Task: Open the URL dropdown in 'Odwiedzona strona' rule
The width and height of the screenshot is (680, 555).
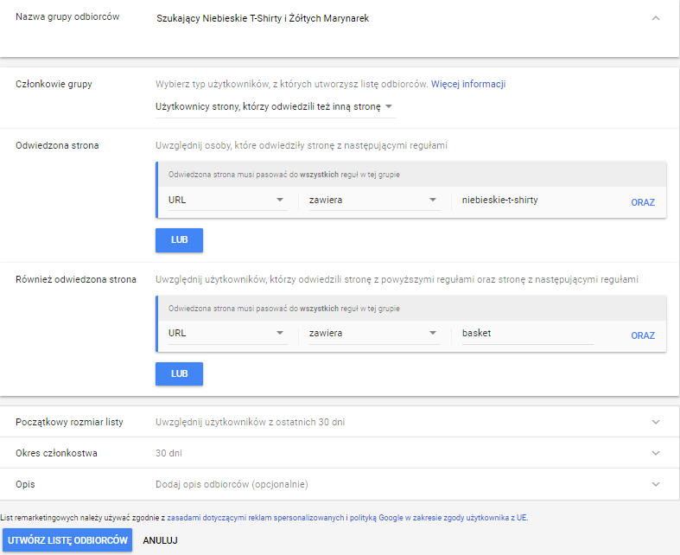Action: point(227,200)
